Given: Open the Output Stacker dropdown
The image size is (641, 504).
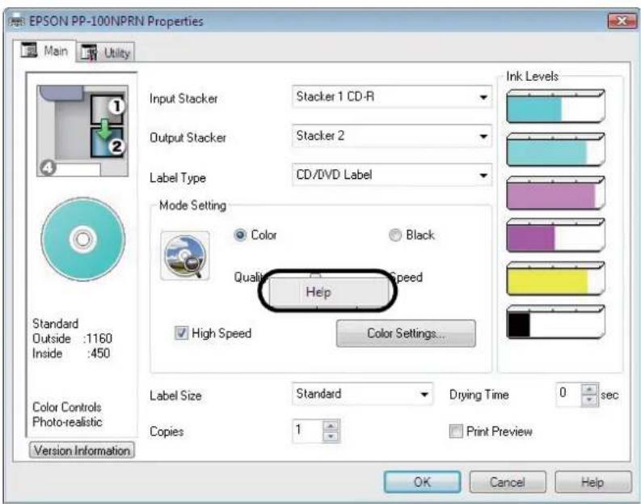Looking at the screenshot, I should (x=391, y=136).
